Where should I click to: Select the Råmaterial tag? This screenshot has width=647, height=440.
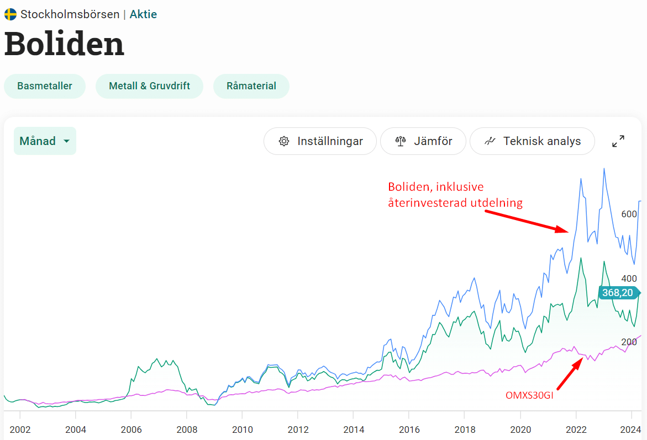pos(251,86)
